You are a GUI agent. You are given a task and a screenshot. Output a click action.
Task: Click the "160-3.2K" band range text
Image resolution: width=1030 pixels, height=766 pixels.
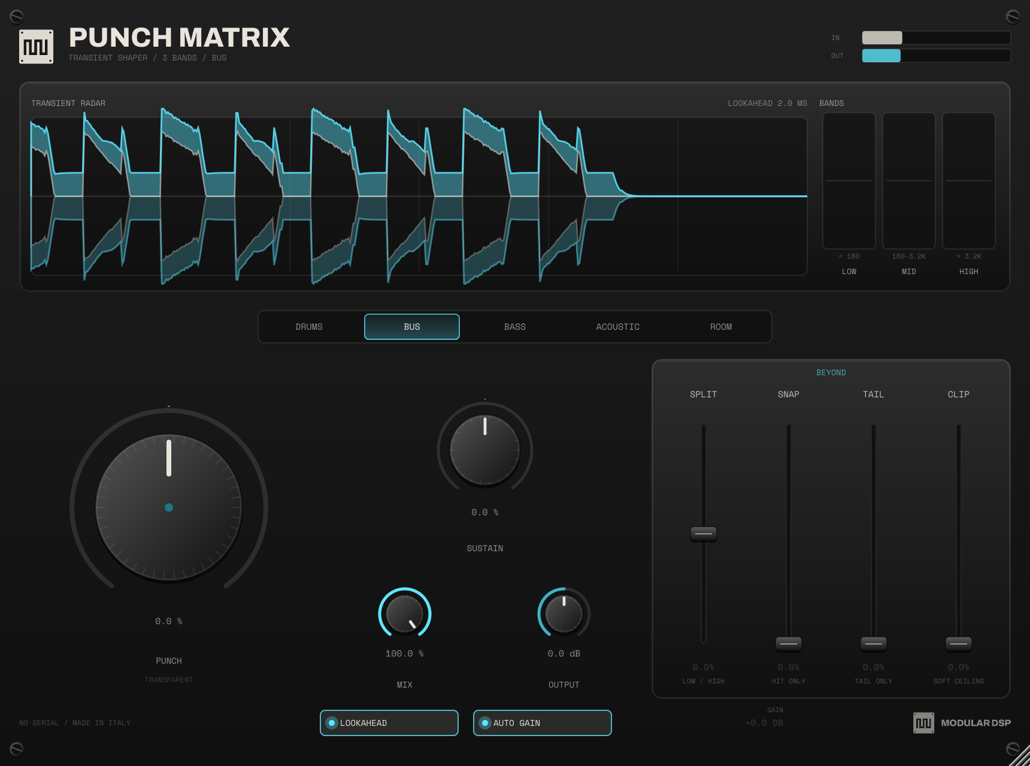pos(909,256)
